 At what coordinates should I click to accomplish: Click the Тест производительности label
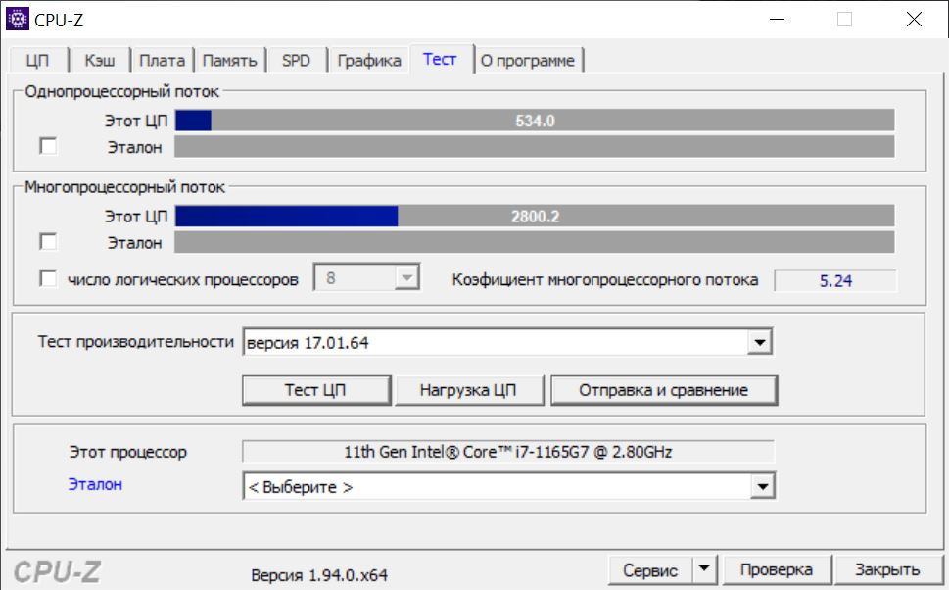135,342
